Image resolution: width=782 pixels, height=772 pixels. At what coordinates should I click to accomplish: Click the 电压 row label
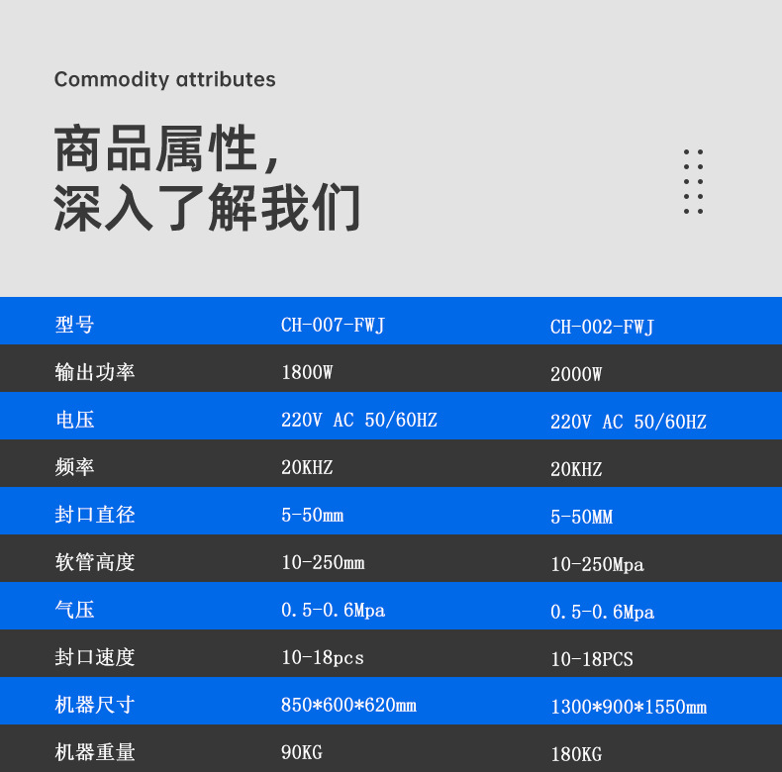coord(75,420)
